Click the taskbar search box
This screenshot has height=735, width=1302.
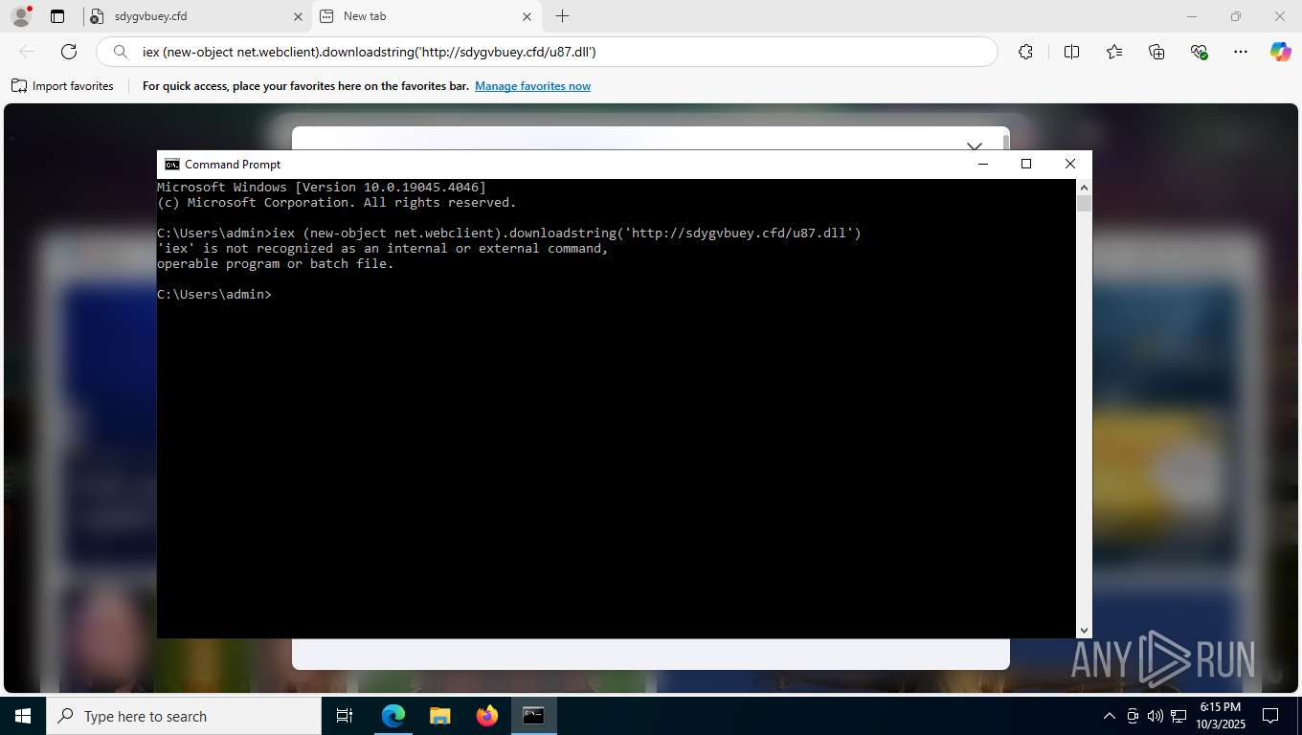184,716
